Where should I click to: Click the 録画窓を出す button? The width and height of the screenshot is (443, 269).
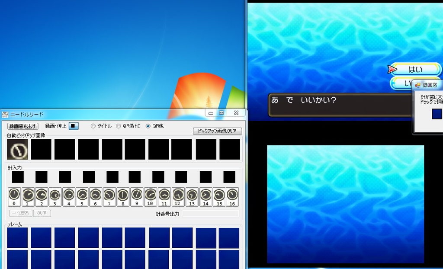[22, 126]
